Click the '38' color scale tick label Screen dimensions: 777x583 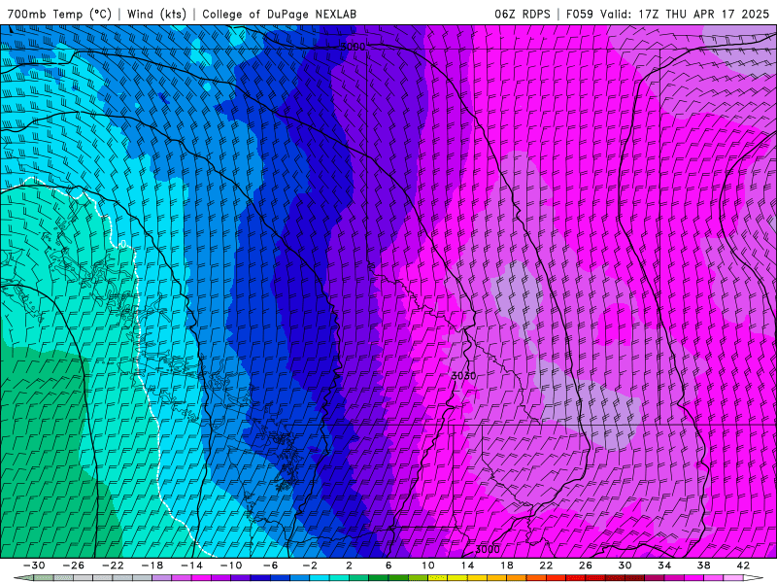(x=703, y=566)
